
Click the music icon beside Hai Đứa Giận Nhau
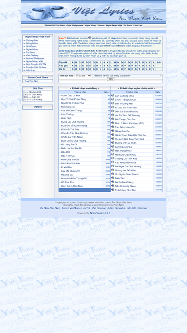point(113,154)
